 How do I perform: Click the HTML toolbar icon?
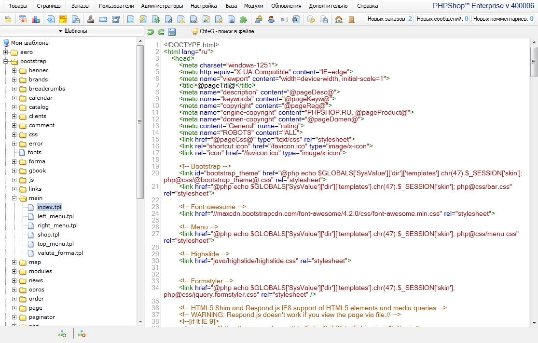[103, 20]
